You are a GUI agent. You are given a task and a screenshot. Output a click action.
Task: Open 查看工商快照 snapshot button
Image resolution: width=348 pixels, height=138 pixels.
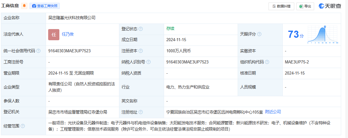(44, 6)
